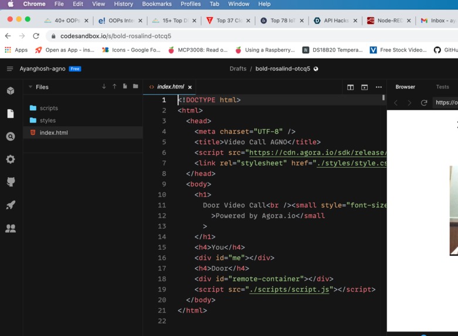Create a new folder from Files header
Viewport: 458px width, 336px height.
coord(135,86)
